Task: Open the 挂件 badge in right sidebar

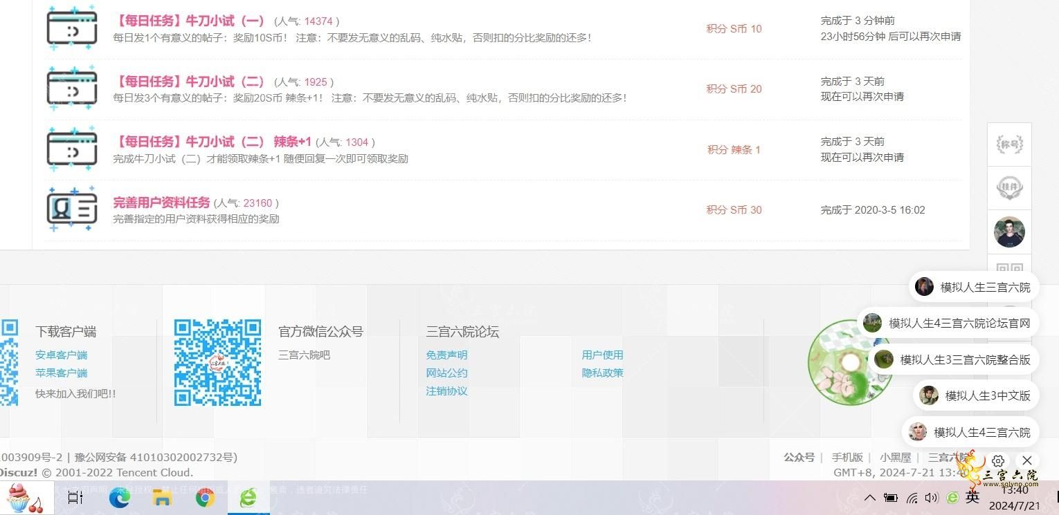Action: (1009, 187)
